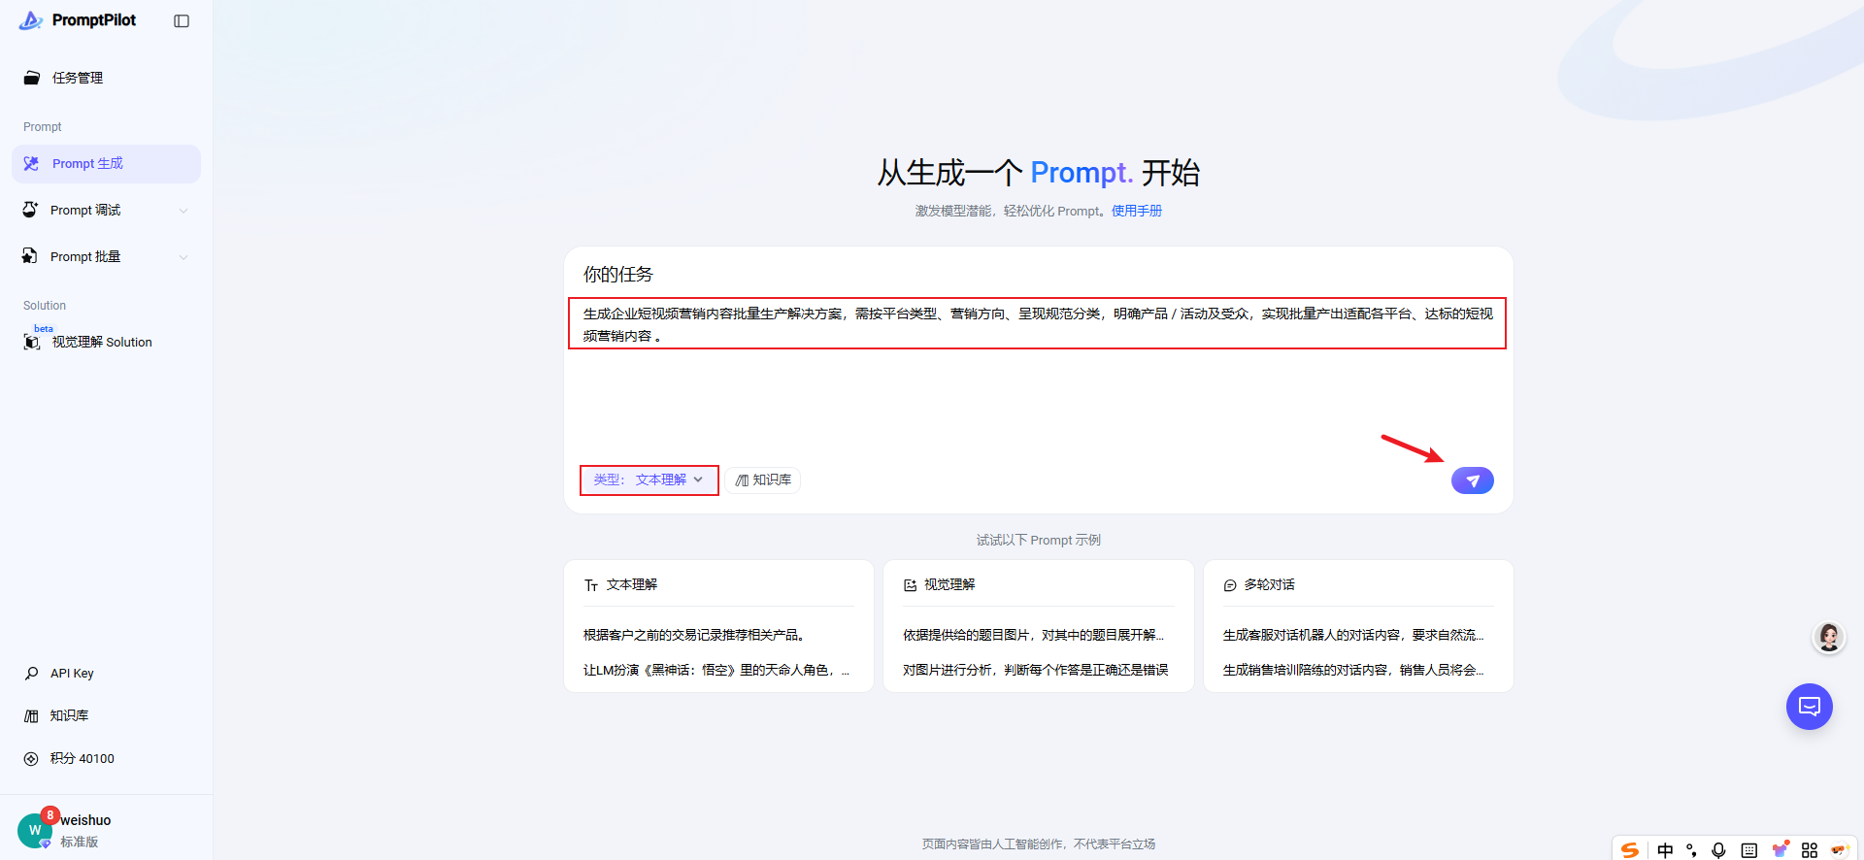
Task: Collapse the left sidebar panel
Action: coord(182,21)
